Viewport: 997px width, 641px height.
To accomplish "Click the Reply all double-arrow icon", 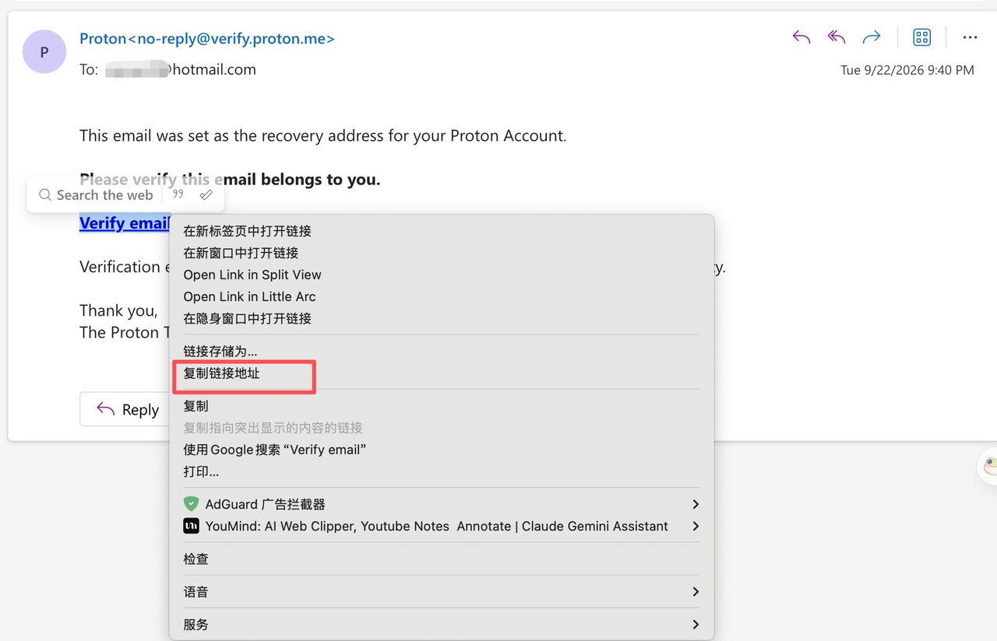I will (837, 37).
